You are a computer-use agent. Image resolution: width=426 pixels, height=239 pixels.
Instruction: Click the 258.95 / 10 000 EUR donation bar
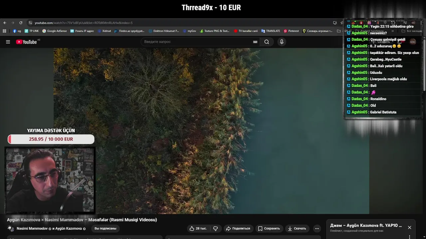51,139
